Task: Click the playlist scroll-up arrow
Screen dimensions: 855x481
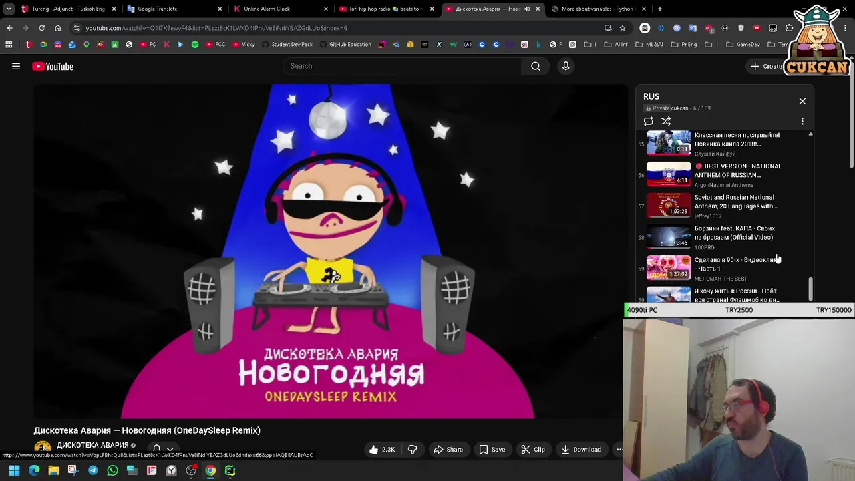Action: [x=810, y=134]
